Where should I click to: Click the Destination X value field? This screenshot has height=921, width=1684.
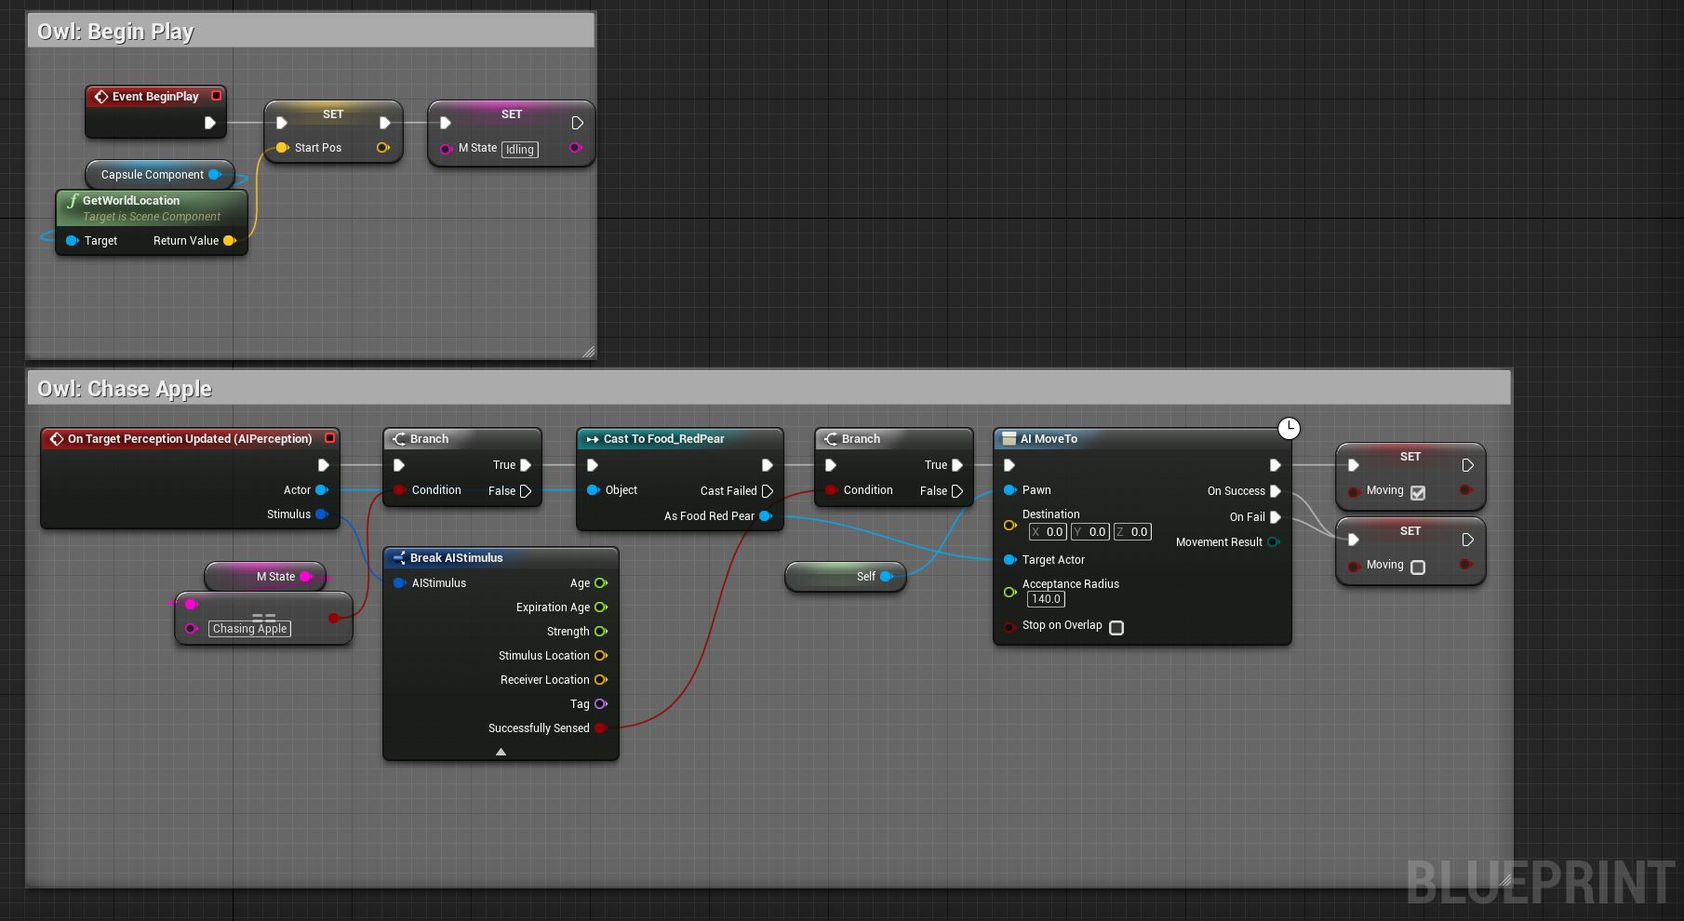pyautogui.click(x=1048, y=532)
